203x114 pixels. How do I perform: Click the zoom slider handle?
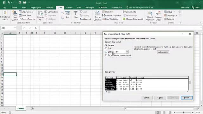(183, 112)
